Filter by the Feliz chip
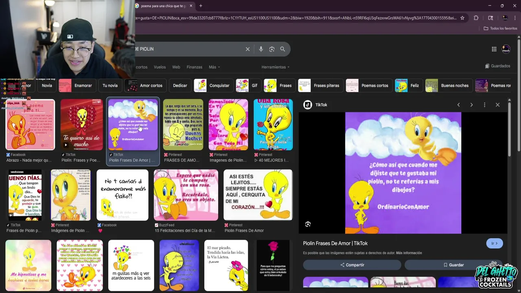 point(409,85)
